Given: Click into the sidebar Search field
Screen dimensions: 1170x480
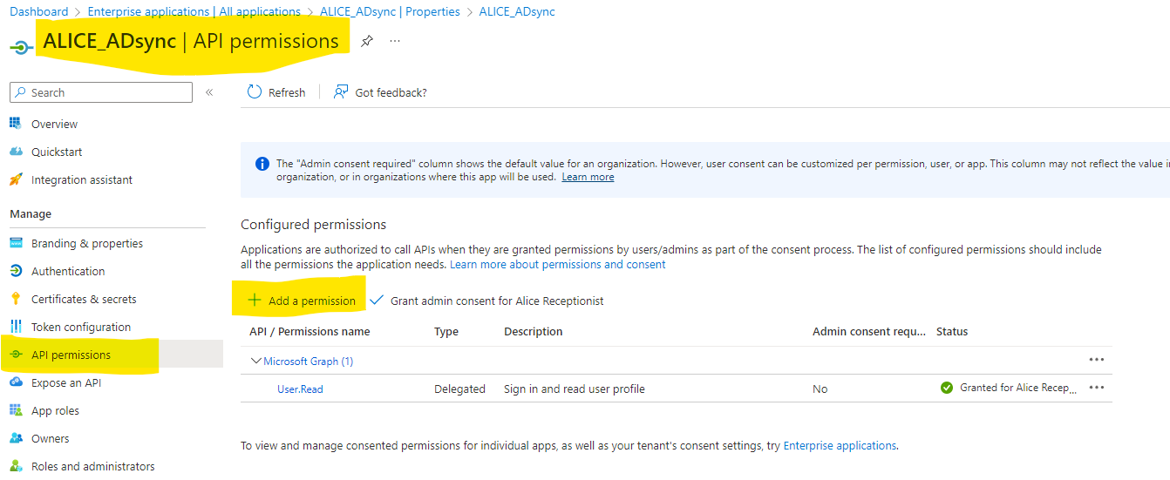Looking at the screenshot, I should tap(101, 92).
